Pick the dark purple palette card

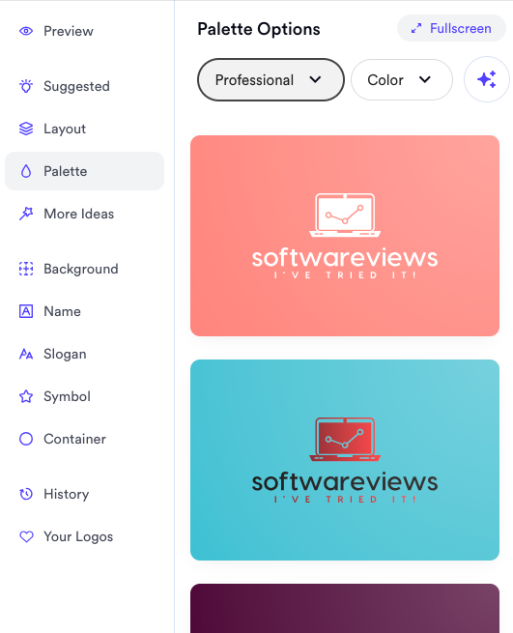(x=345, y=609)
